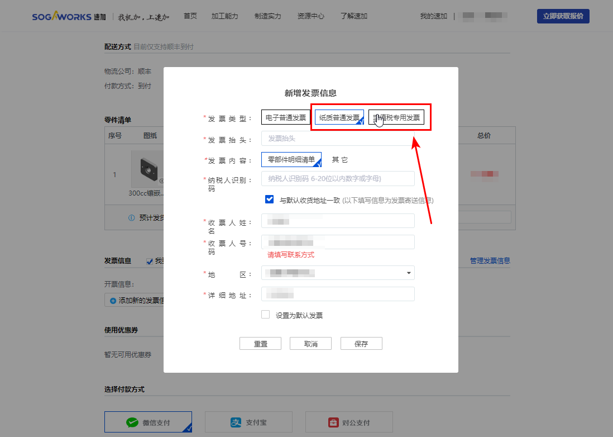
Task: Click the 保存 button
Action: tap(361, 344)
